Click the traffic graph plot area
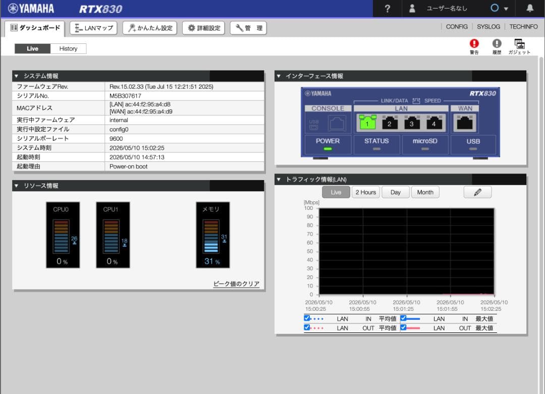The width and height of the screenshot is (545, 394). coord(406,251)
